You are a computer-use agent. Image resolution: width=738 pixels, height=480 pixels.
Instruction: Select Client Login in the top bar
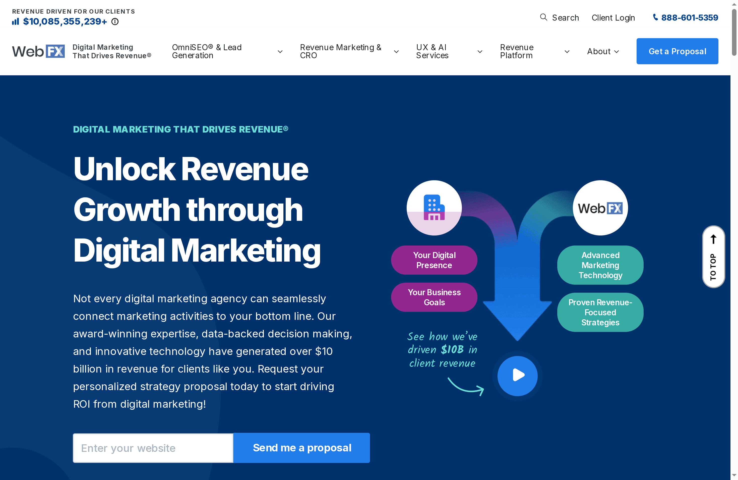[x=613, y=17]
